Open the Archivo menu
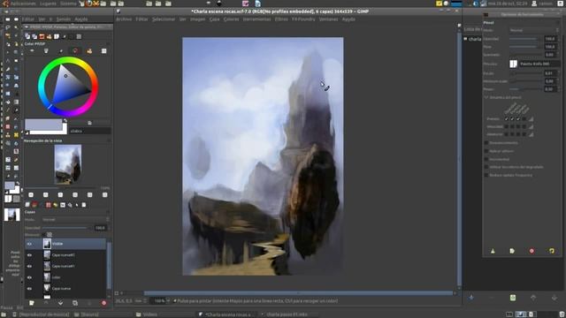 click(x=124, y=19)
